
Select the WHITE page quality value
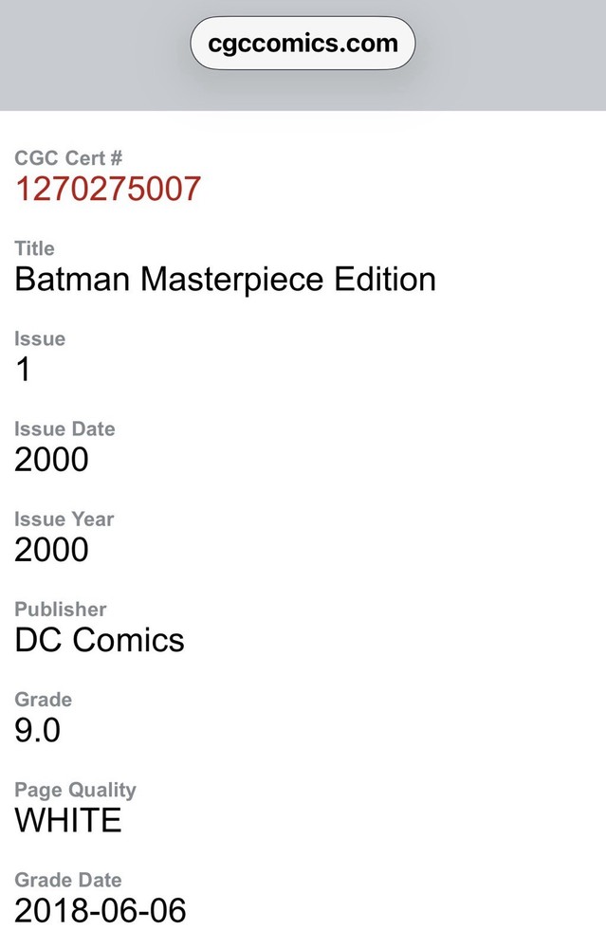(68, 821)
